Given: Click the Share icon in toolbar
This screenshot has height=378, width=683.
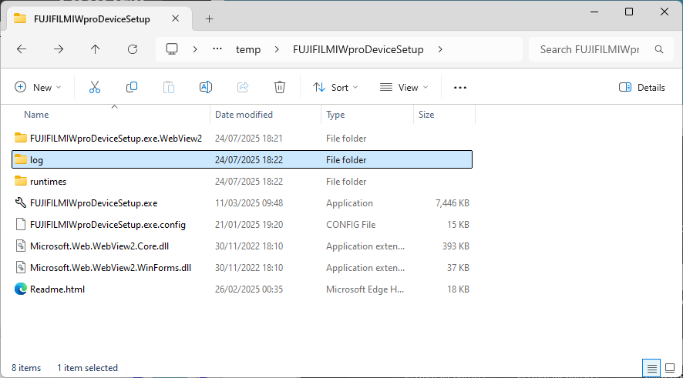Looking at the screenshot, I should click(x=243, y=88).
